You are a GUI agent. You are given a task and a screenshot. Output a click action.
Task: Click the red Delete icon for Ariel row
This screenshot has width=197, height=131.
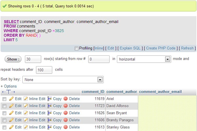[66, 99]
